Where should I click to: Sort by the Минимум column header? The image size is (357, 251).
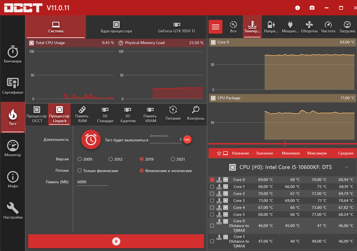point(291,153)
